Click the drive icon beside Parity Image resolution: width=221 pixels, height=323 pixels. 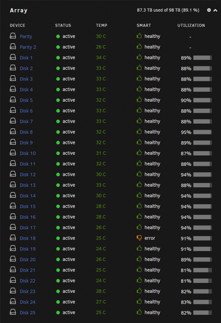(13, 36)
